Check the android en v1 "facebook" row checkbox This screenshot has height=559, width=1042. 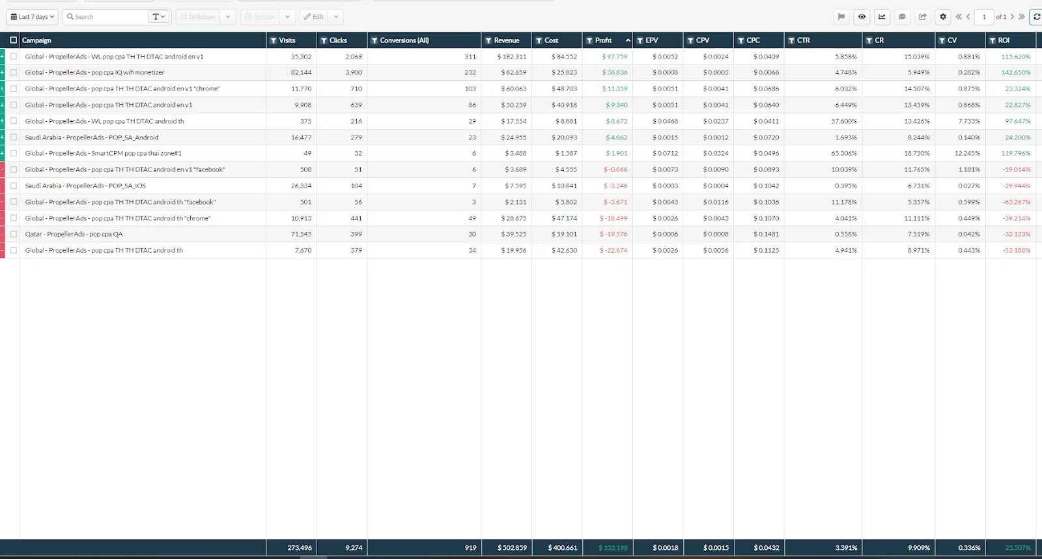[13, 169]
